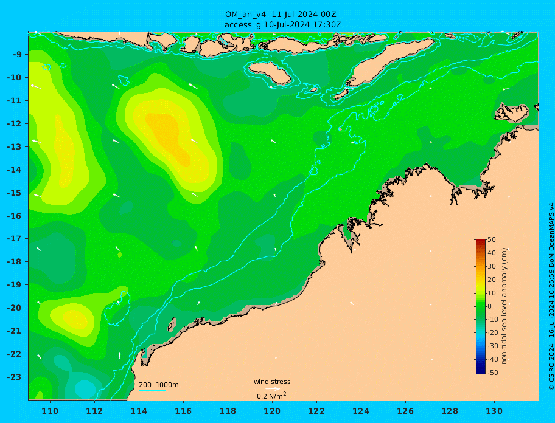
Task: Click the subtitle 'access_g 10-Jul-2024 17:30Z'
Action: point(283,25)
